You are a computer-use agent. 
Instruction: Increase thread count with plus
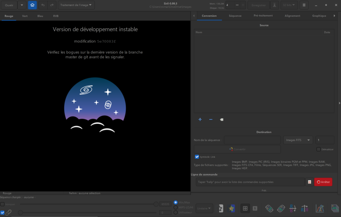243,5
